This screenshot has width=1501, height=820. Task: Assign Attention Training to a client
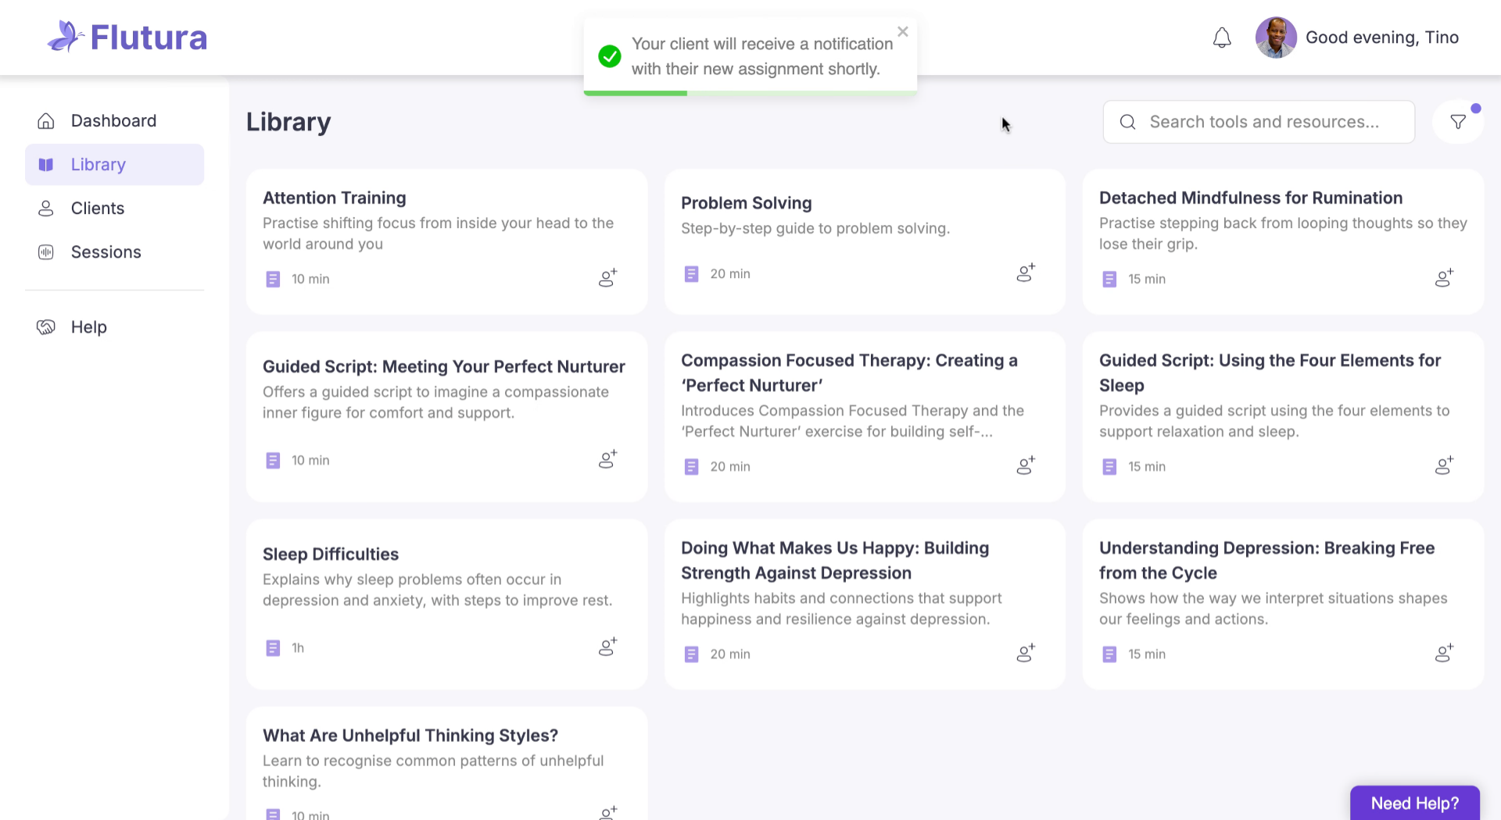click(607, 278)
